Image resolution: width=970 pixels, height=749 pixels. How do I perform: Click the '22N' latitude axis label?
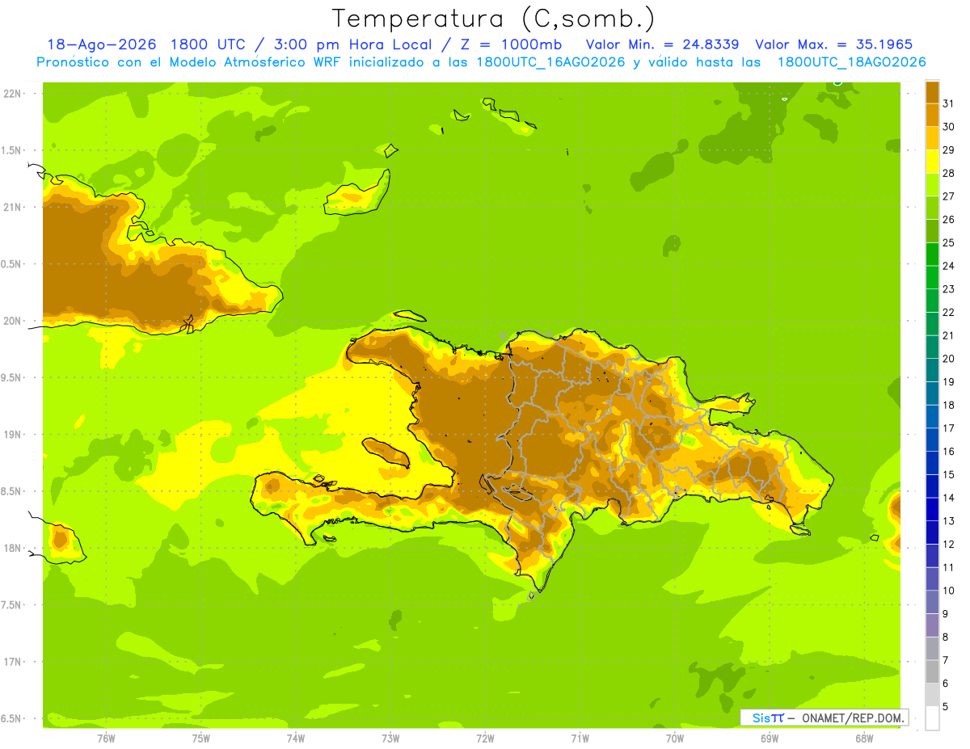(13, 93)
